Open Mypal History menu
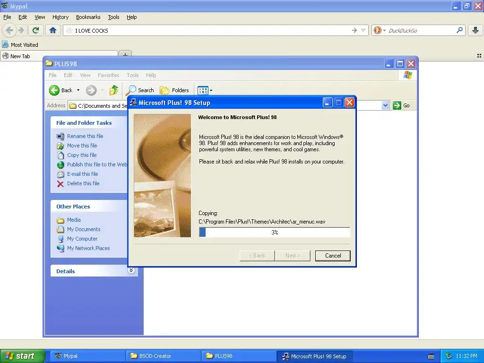Screen dimensions: 484x363 point(60,17)
